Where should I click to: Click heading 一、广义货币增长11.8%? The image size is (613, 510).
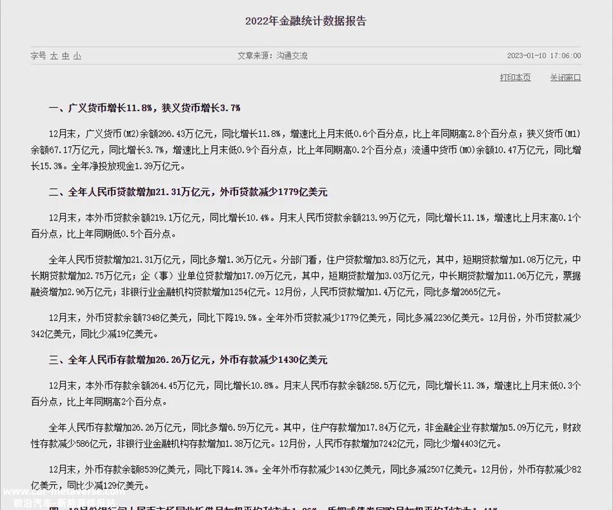point(100,108)
